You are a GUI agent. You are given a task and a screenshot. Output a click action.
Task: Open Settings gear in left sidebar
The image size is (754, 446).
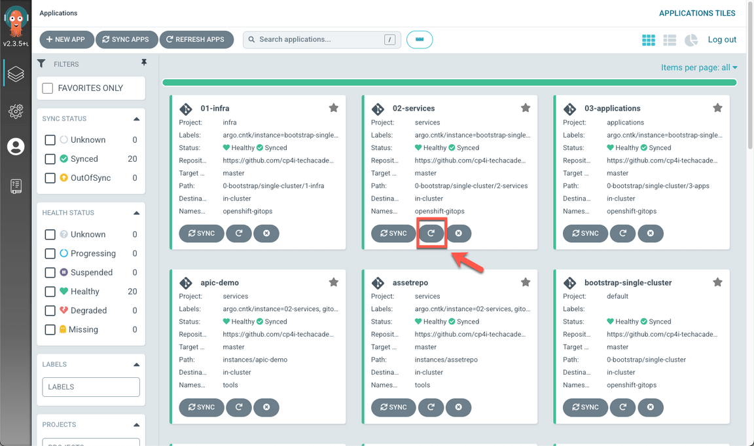16,111
